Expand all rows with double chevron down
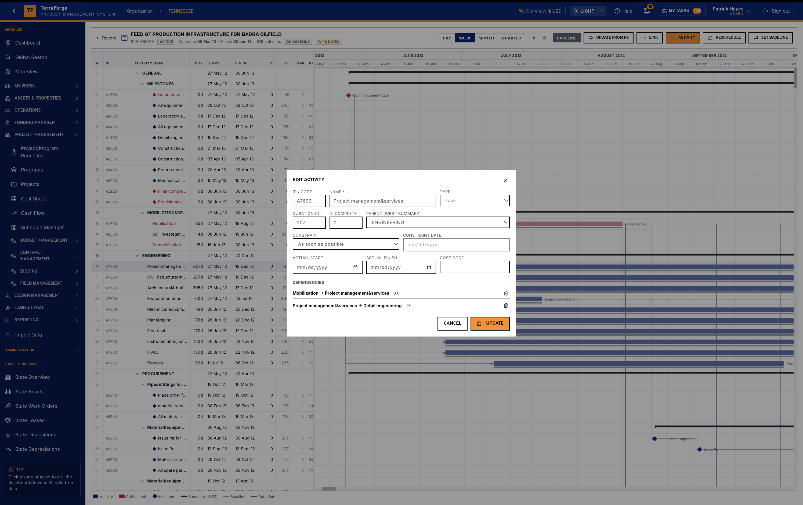Viewport: 803px width, 505px height. coord(534,38)
